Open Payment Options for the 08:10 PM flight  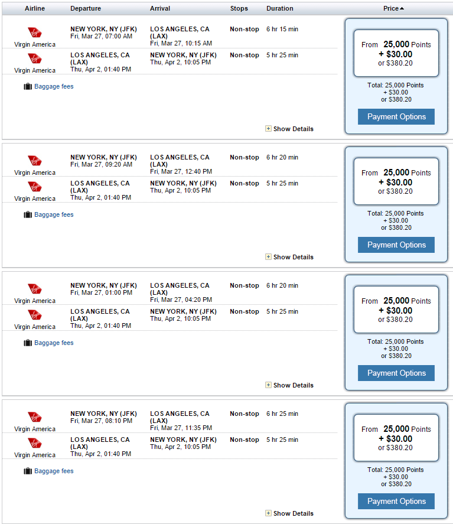[x=396, y=502]
